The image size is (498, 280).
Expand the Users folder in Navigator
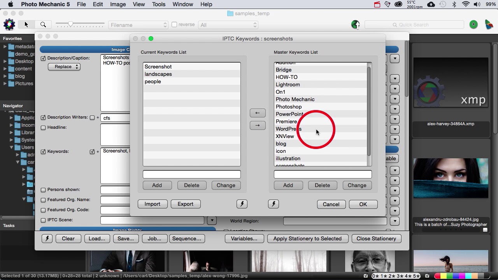[x=12, y=147]
